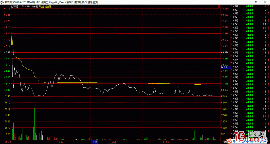Select the 14:53 tick row with volume 14
The width and height of the screenshot is (270, 144).
point(250,24)
